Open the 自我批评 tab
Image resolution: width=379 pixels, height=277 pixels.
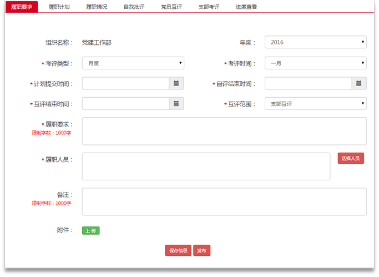click(134, 7)
